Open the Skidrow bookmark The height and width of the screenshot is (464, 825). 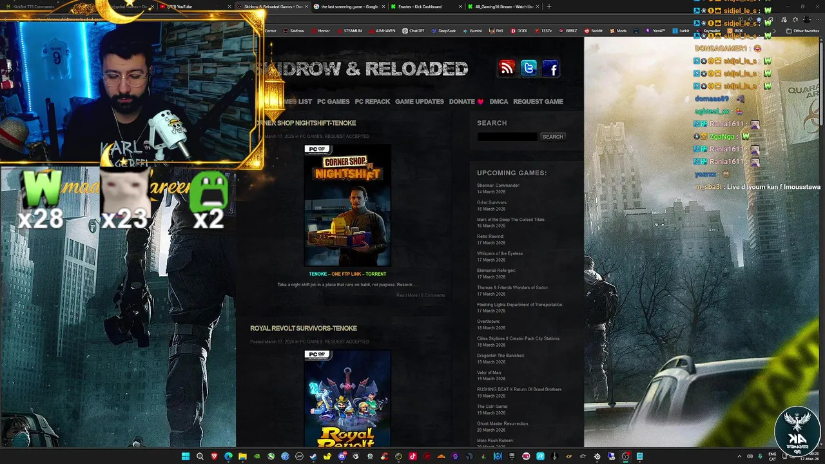point(293,31)
